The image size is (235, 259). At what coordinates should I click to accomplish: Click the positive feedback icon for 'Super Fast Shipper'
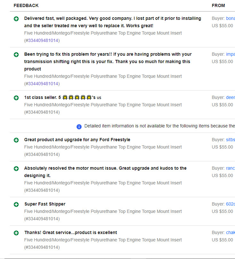[16, 205]
